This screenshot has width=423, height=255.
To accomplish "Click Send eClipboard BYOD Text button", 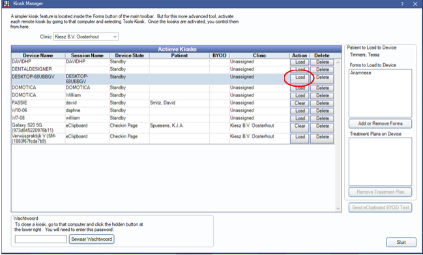I will pyautogui.click(x=380, y=207).
